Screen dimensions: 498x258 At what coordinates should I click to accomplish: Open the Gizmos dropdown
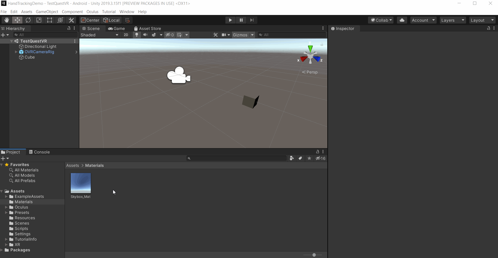coord(243,35)
